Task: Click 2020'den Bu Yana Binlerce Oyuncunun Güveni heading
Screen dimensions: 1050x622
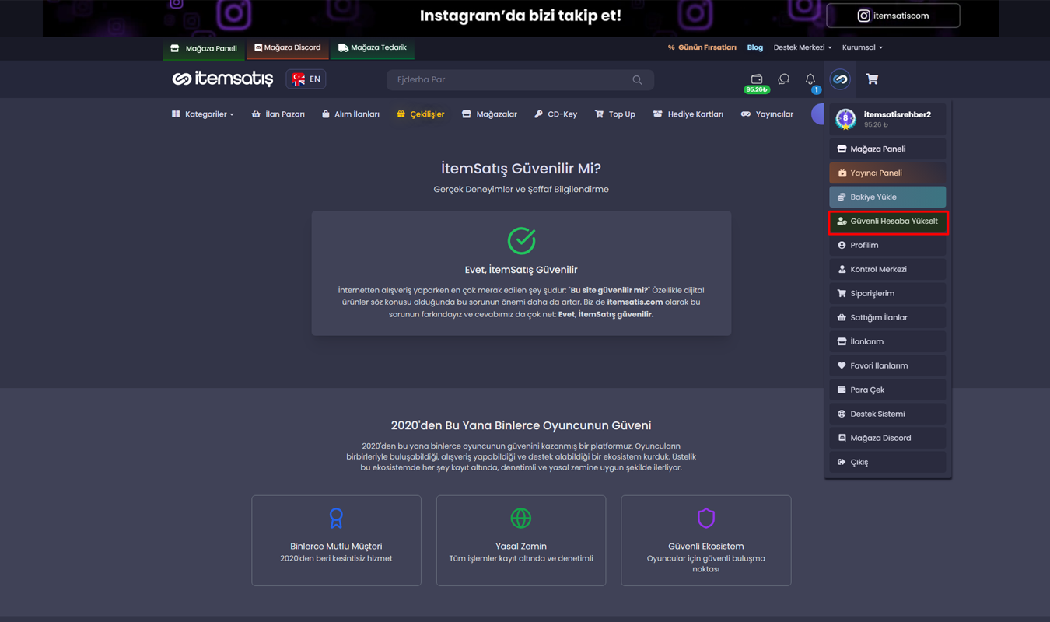Action: 521,425
